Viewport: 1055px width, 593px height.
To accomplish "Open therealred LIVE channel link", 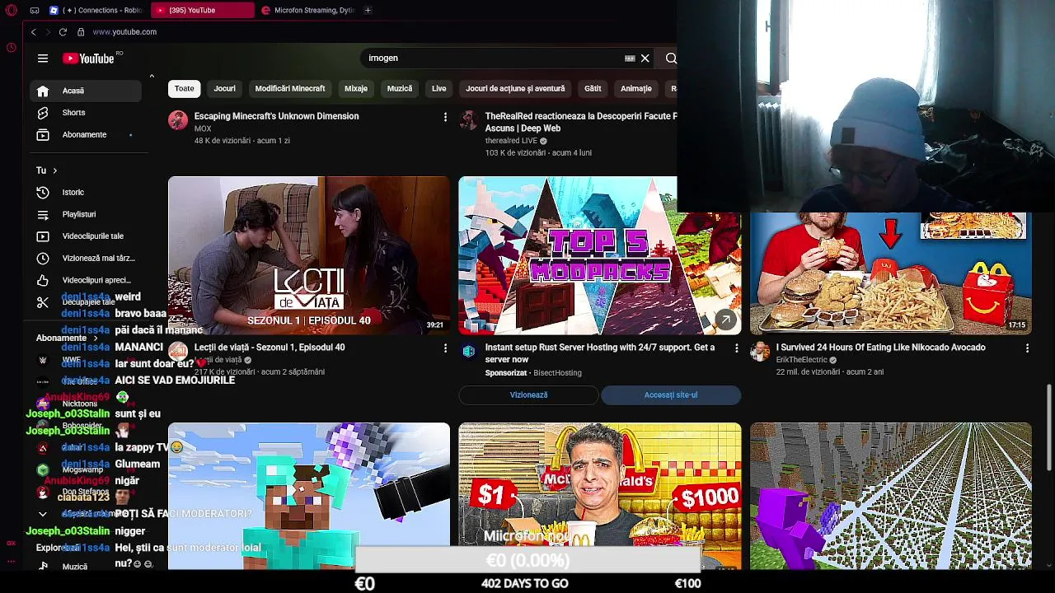I will pyautogui.click(x=511, y=141).
